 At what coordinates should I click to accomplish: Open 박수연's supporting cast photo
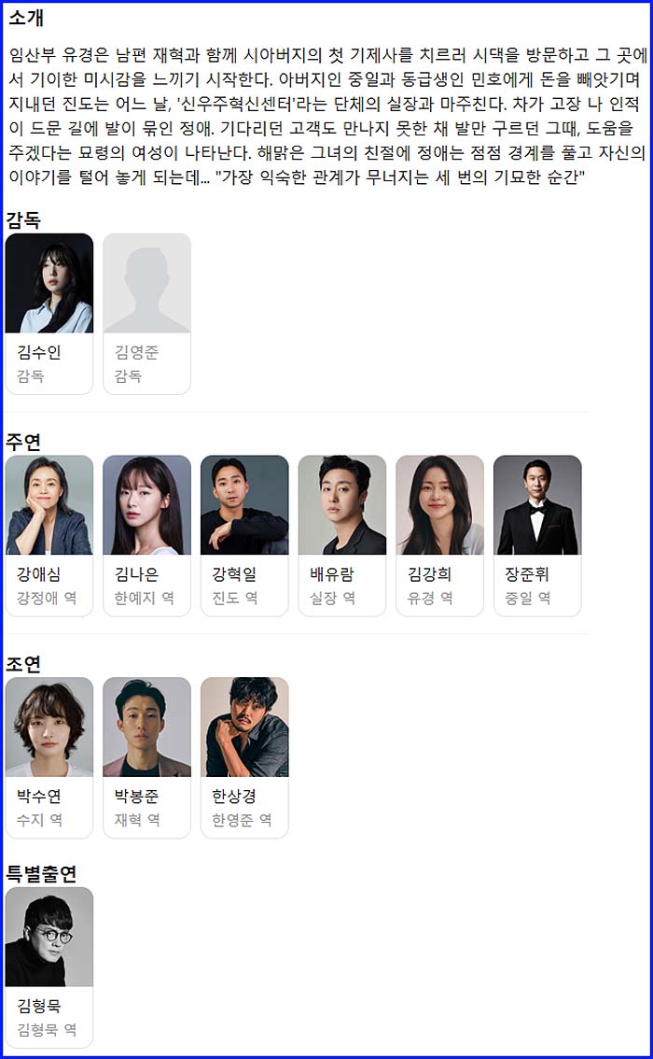pos(49,727)
